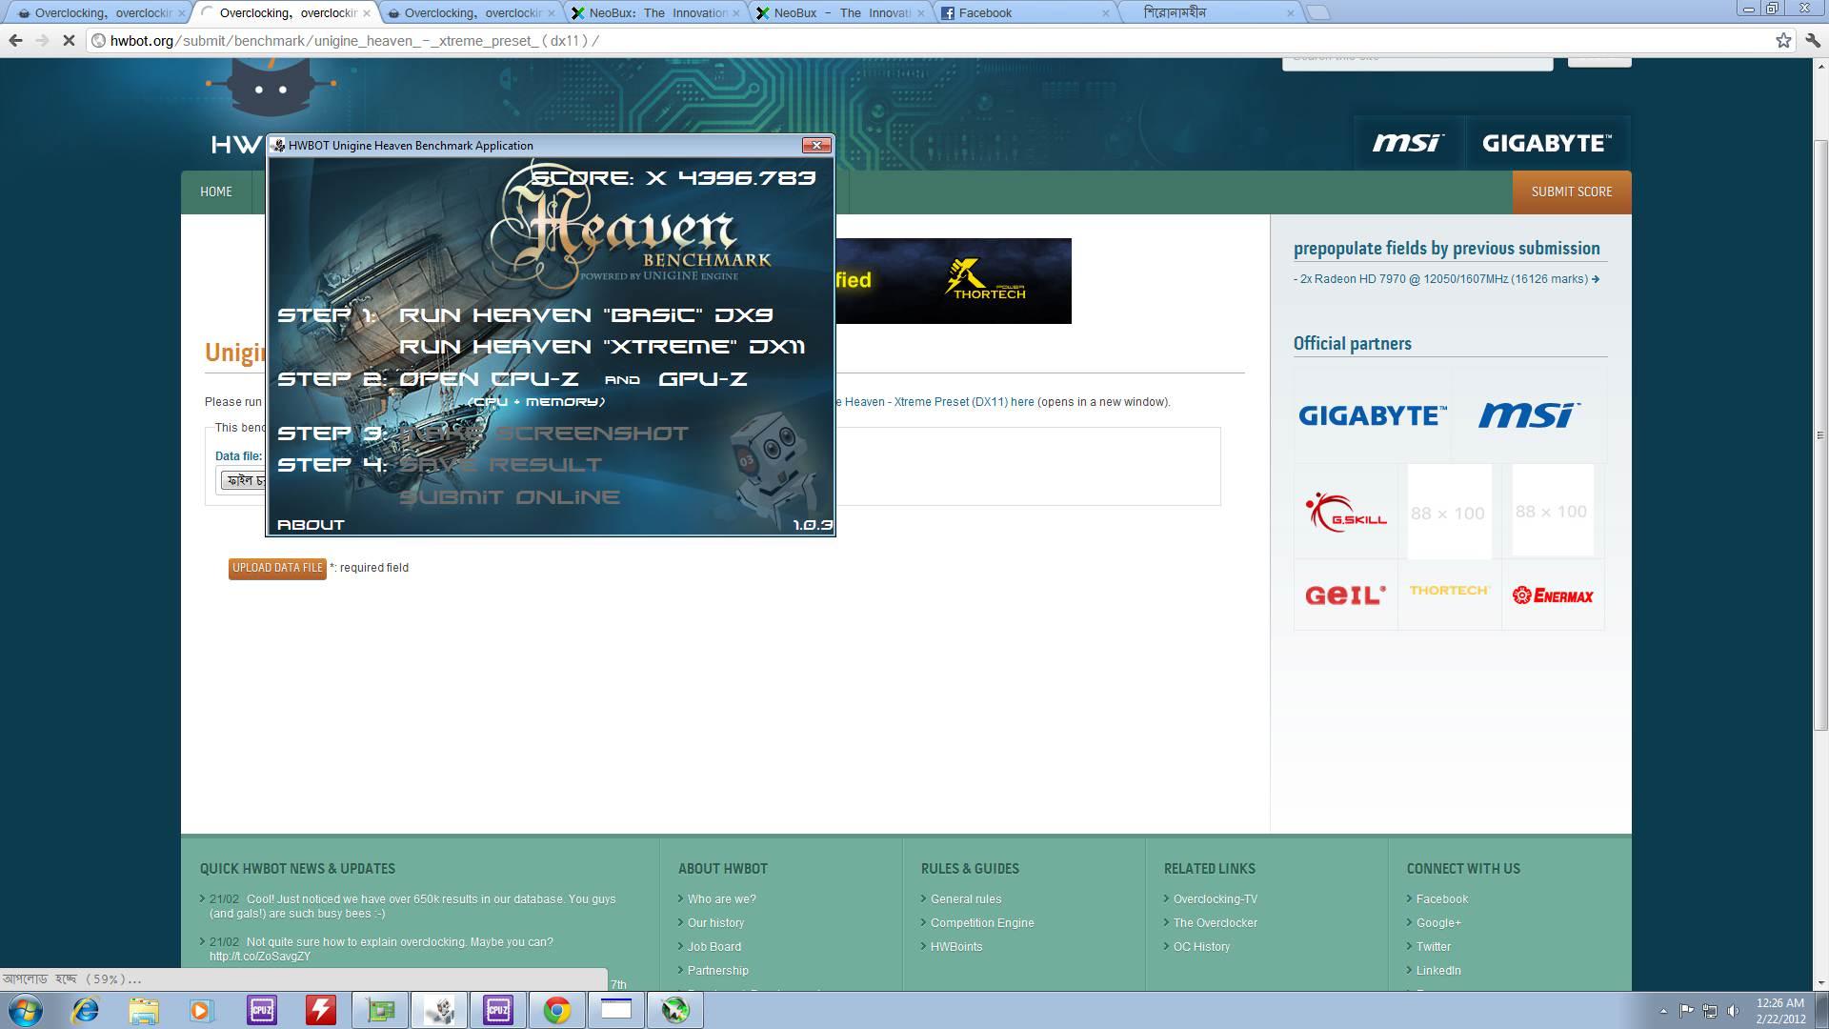Open the 2x Radeon HD 7970 previous submission
Viewport: 1829px width, 1029px height.
pyautogui.click(x=1446, y=279)
